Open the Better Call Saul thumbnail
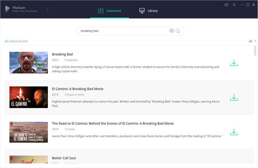The width and height of the screenshot is (258, 168). click(29, 160)
